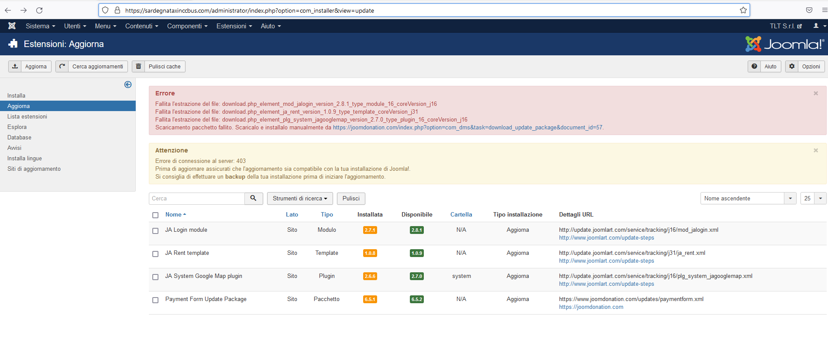Tick the Payment Form Update Package checkbox
The height and width of the screenshot is (352, 828).
click(x=155, y=300)
